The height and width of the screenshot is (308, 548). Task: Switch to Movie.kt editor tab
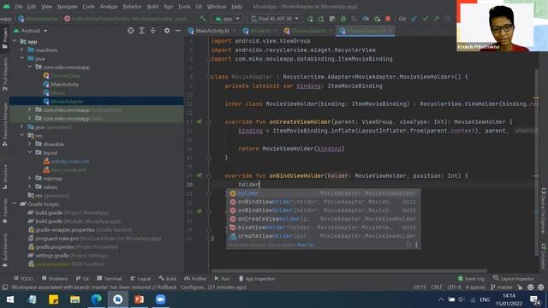[x=260, y=31]
